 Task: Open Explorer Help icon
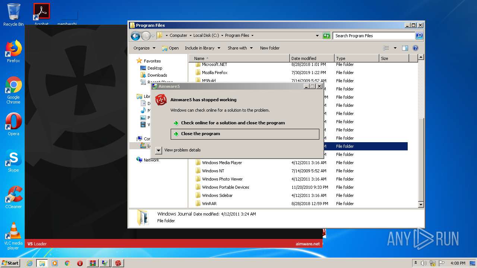416,48
